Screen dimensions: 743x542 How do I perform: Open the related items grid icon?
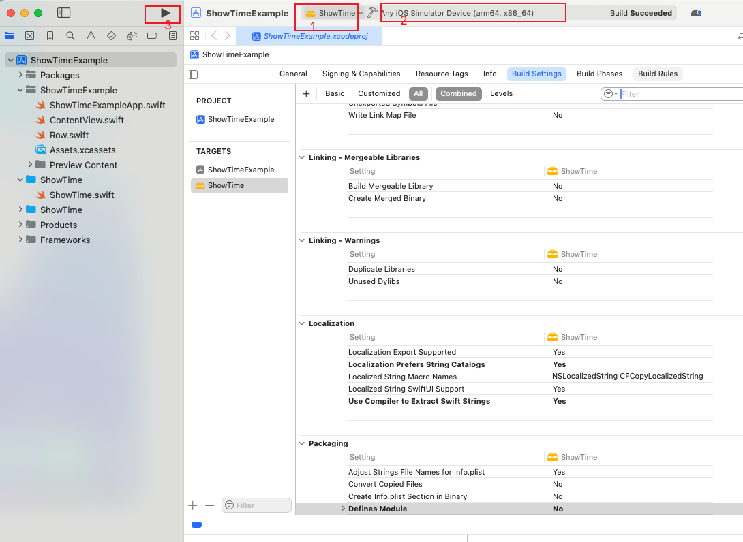pos(194,36)
